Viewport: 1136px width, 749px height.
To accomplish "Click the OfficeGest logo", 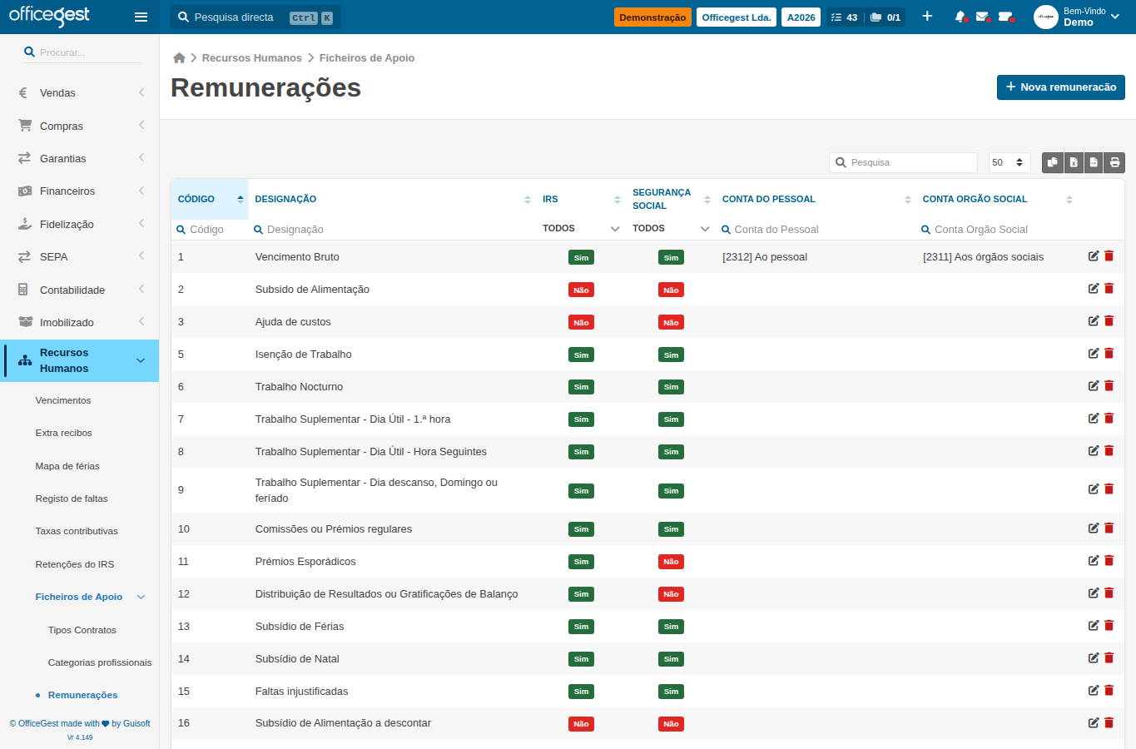I will pos(49,16).
